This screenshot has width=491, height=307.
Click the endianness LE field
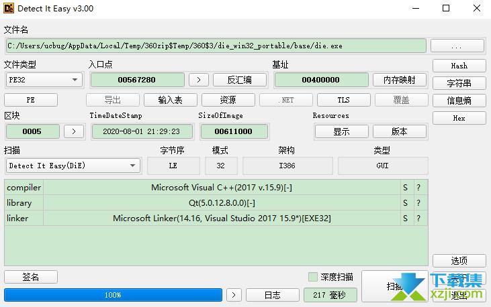click(x=173, y=166)
